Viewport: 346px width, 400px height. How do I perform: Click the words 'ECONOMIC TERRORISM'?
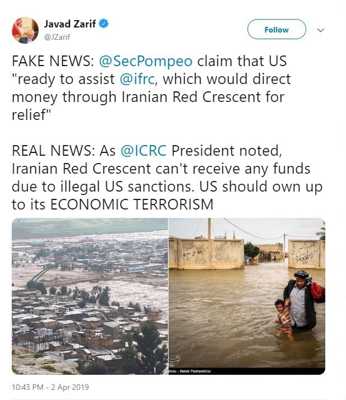pos(132,204)
